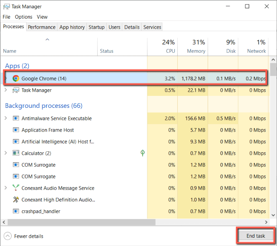Screen dimensions: 277x246
Task: Click the vertical scrollbar down arrow
Action: [x=273, y=215]
